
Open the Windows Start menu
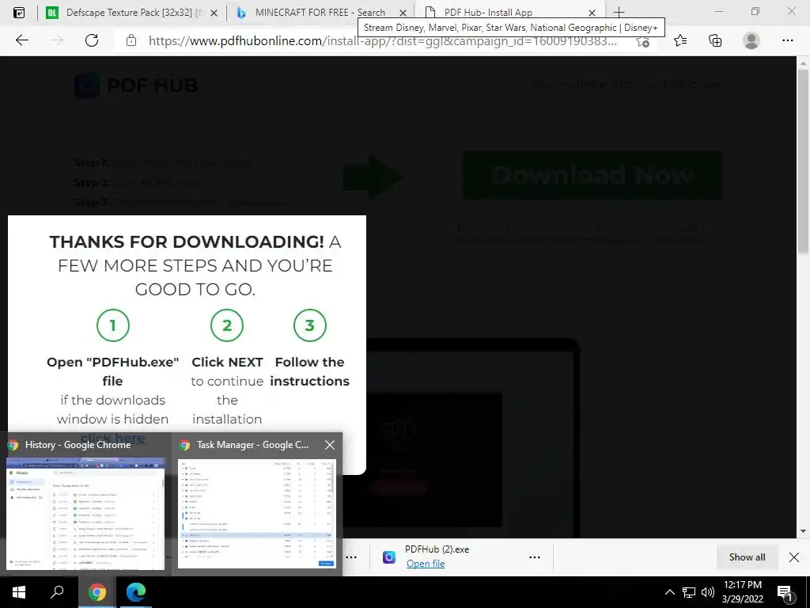click(x=19, y=592)
